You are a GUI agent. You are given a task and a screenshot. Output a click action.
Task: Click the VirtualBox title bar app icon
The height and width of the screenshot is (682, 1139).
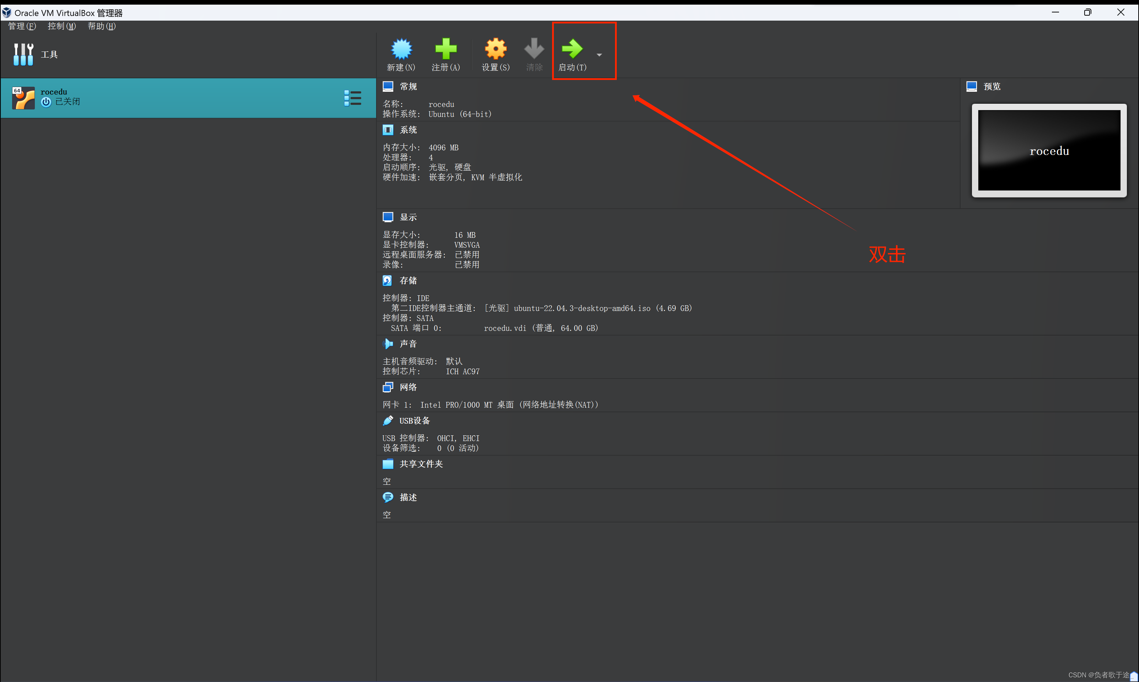coord(6,12)
